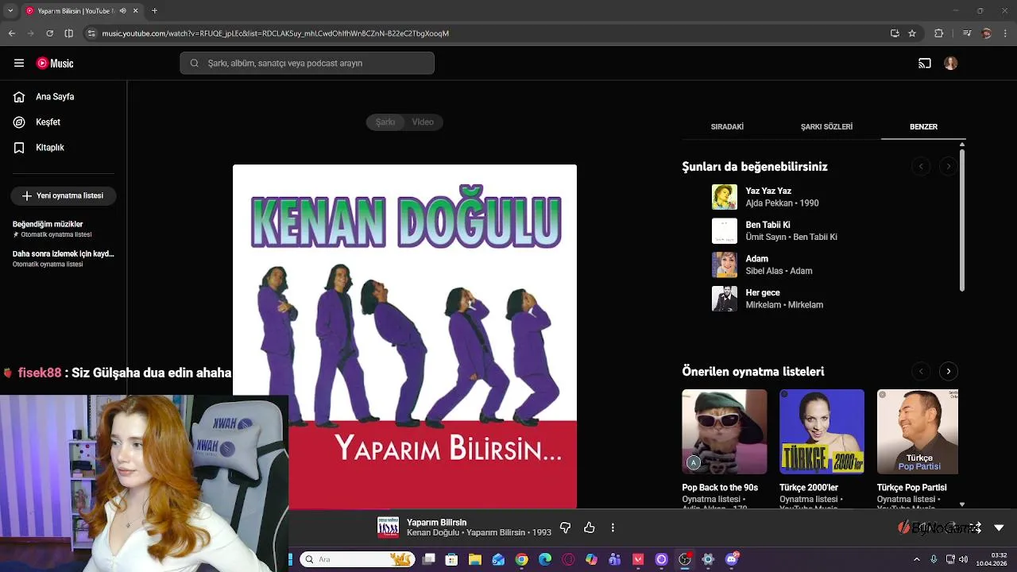
Task: Open the SIRADAKİ tab
Action: tap(727, 127)
